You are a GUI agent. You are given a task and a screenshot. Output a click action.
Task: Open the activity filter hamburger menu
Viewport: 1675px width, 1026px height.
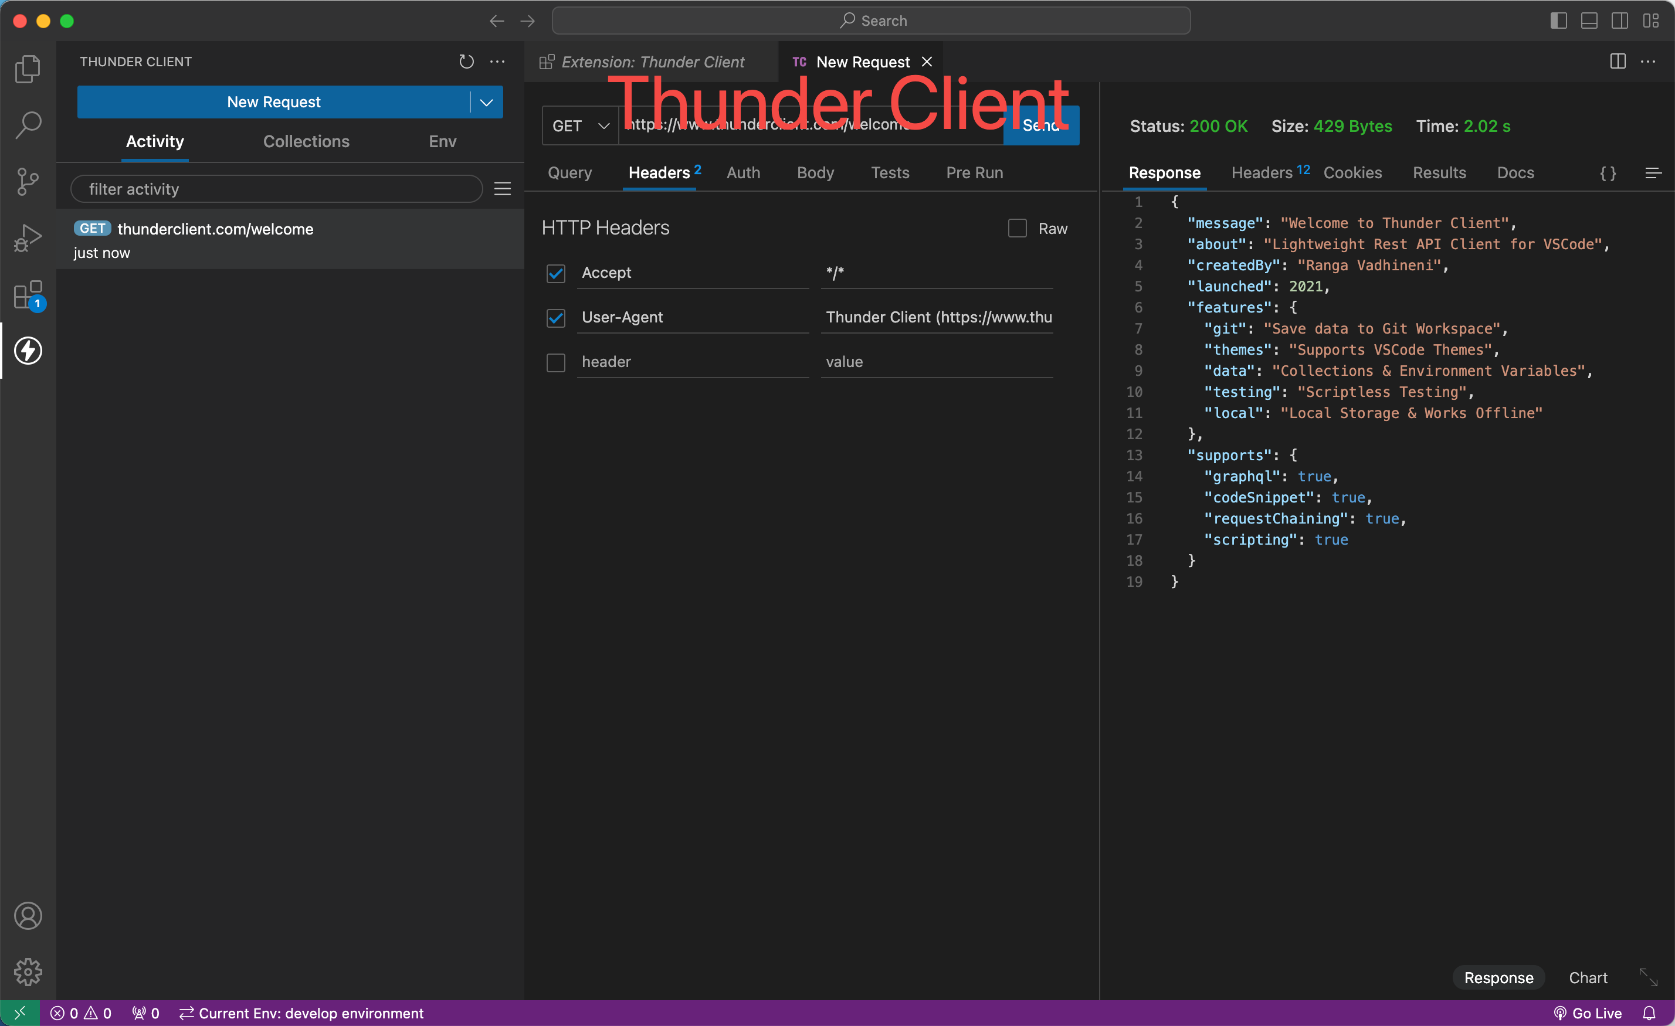(x=503, y=189)
